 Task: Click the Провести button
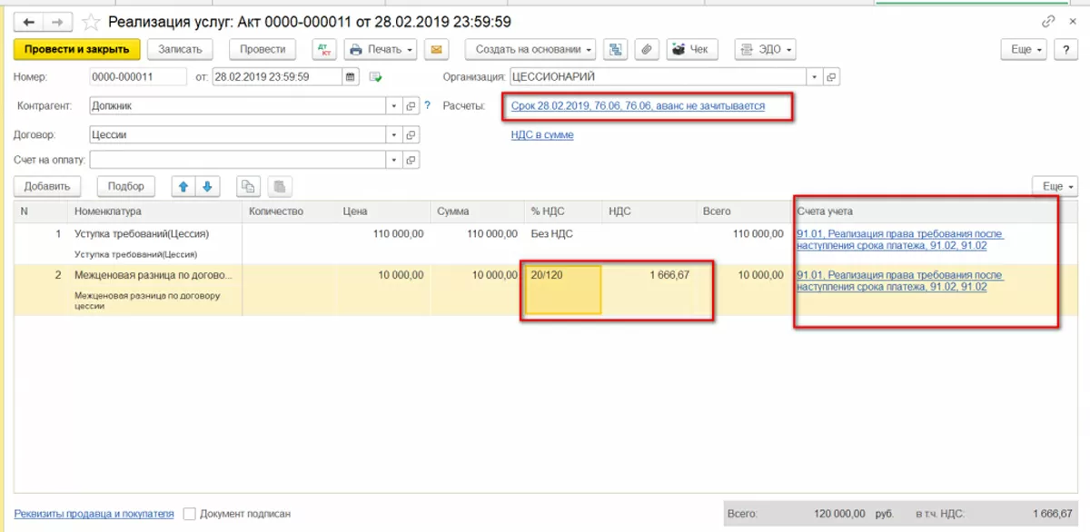coord(263,49)
